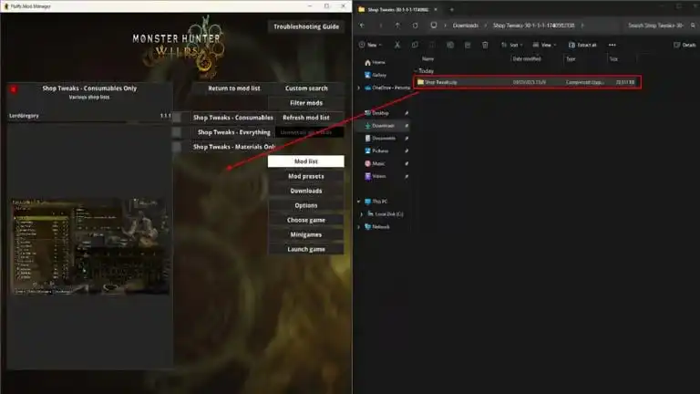
Task: Toggle the Details pane in Explorer
Action: pyautogui.click(x=685, y=45)
